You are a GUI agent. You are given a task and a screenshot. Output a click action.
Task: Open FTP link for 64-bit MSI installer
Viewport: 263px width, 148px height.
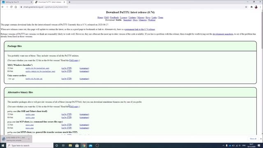pos(67,71)
